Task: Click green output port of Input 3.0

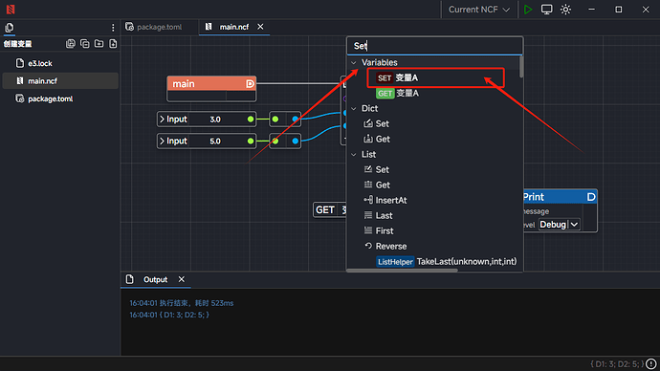Action: (x=251, y=119)
